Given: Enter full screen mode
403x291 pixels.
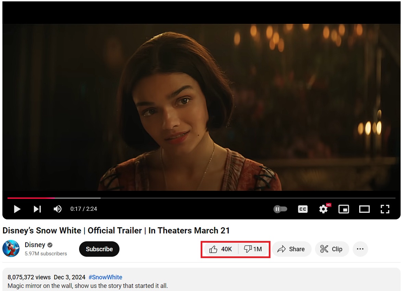Looking at the screenshot, I should coord(385,209).
